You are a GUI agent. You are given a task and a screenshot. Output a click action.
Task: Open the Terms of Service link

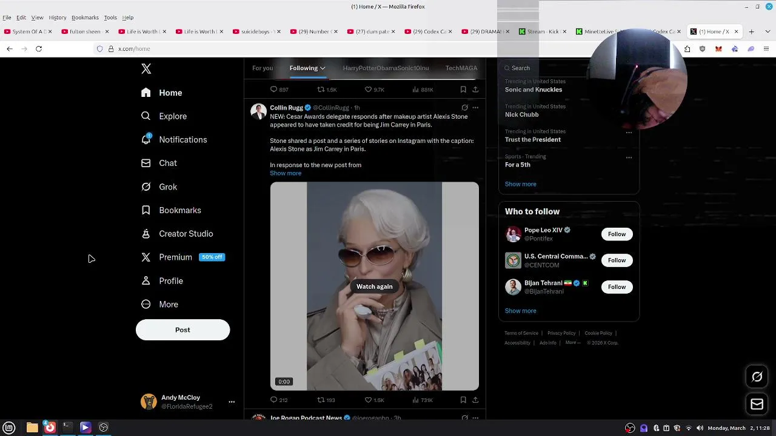(x=521, y=333)
